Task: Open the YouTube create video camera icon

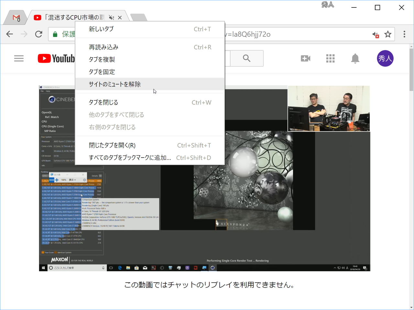Action: 306,58
